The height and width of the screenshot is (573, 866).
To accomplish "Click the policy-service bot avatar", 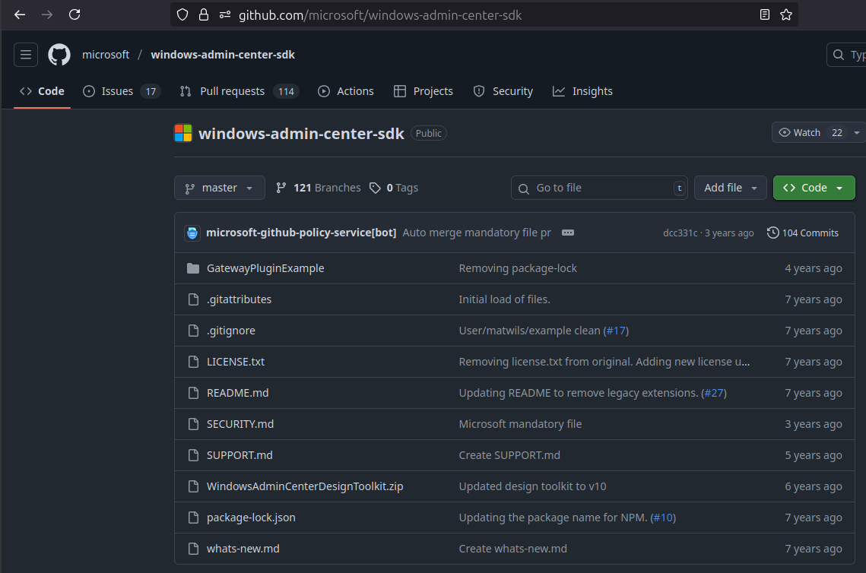I will (192, 233).
